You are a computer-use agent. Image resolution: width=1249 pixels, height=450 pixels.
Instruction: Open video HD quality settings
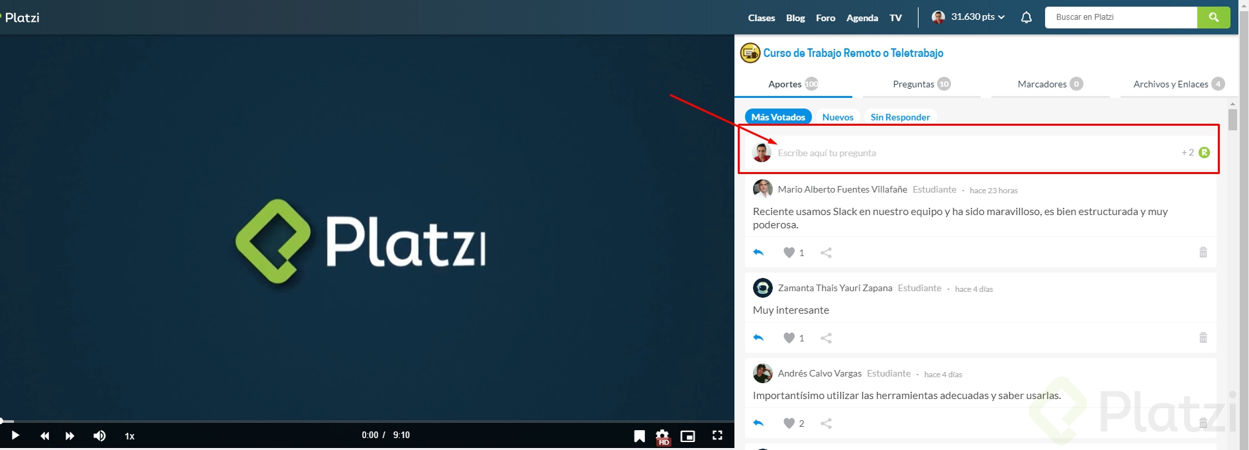pos(663,437)
